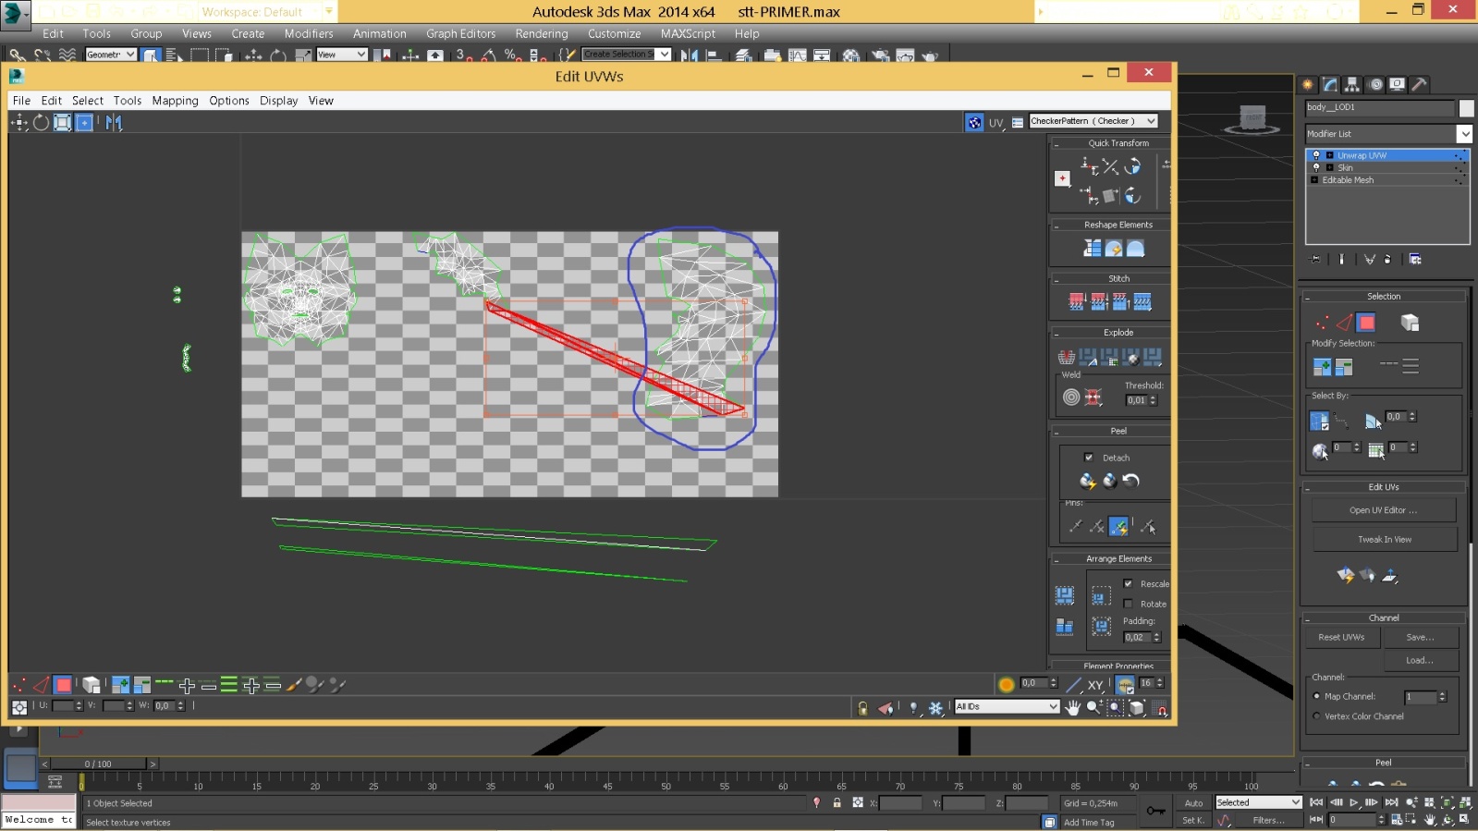
Task: Open the Modifier List dropdown
Action: (1388, 134)
